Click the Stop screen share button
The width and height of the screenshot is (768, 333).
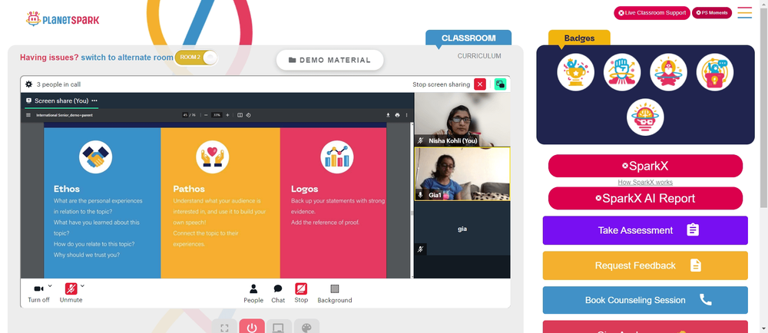301,293
